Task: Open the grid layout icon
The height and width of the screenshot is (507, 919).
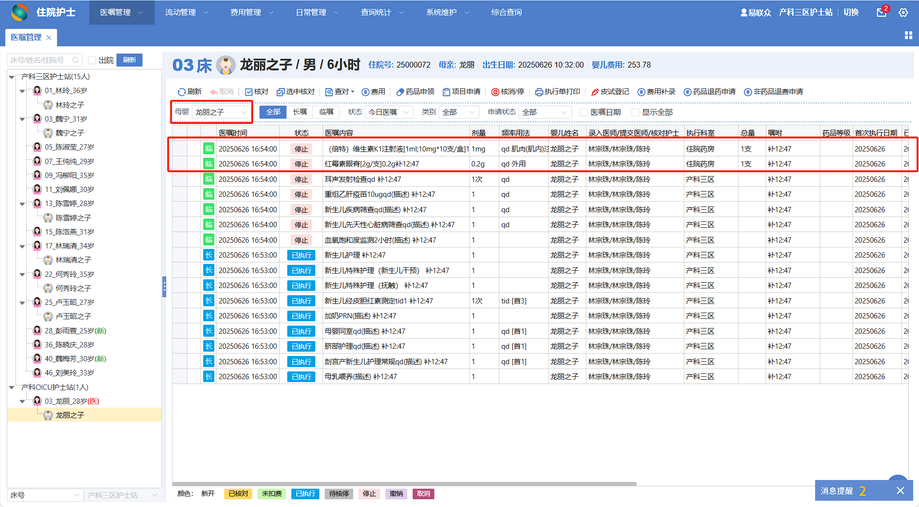Action: [908, 35]
